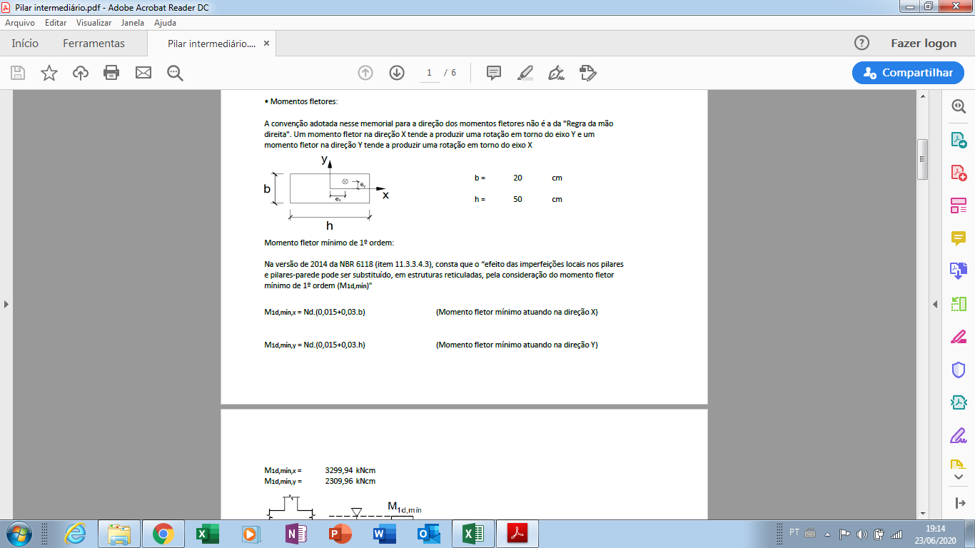Viewport: 975px width, 548px height.
Task: Open Windows Media Player from taskbar
Action: 251,534
